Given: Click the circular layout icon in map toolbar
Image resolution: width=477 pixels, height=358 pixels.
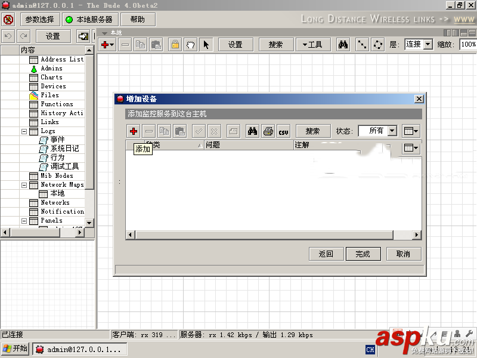Looking at the screenshot, I should (377, 45).
